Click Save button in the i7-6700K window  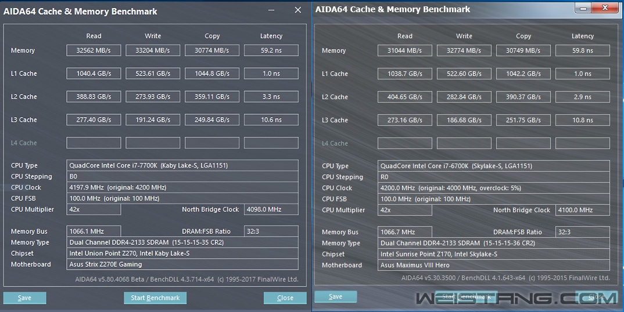coord(335,296)
